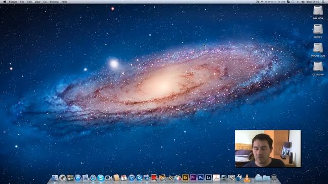This screenshot has height=184, width=328.
Task: Select the DUMP1 drive icon
Action: [x=318, y=29]
